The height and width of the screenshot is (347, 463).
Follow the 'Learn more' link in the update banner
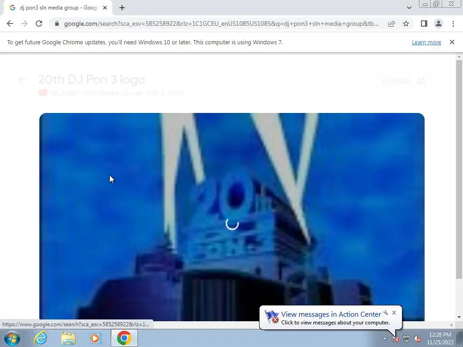(426, 42)
